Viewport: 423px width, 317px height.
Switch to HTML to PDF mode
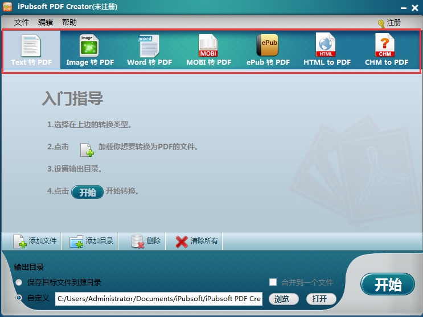[x=327, y=50]
